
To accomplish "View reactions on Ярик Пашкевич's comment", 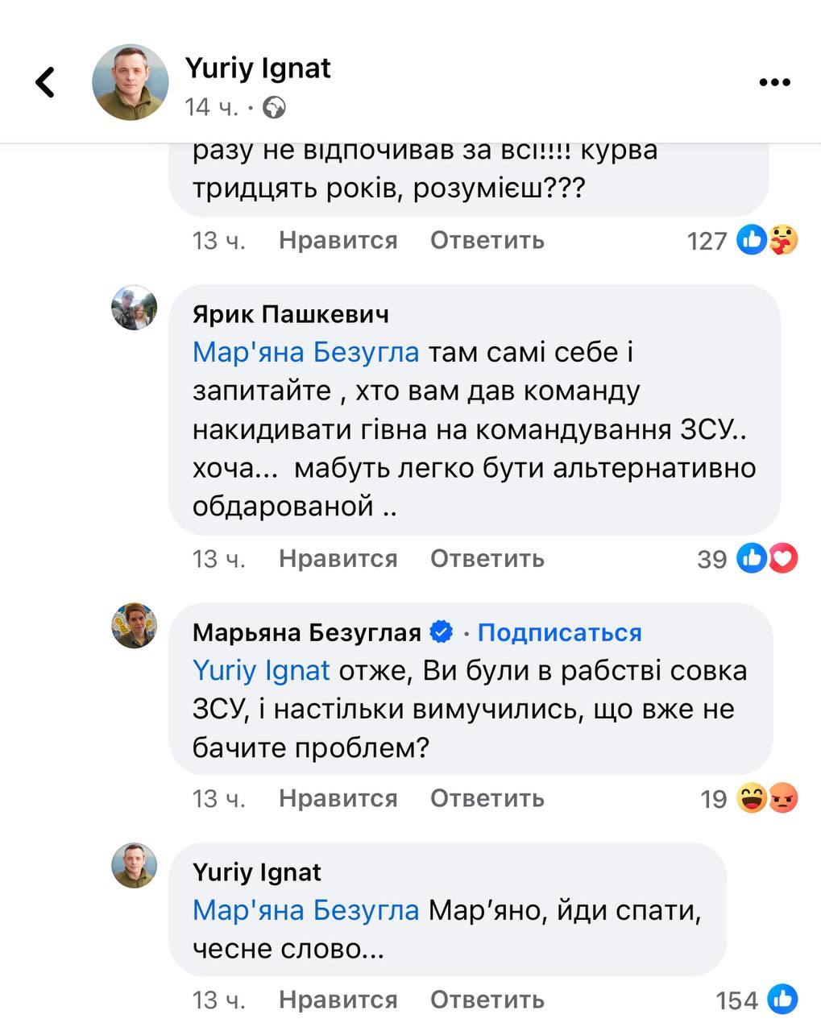I will pos(765,558).
